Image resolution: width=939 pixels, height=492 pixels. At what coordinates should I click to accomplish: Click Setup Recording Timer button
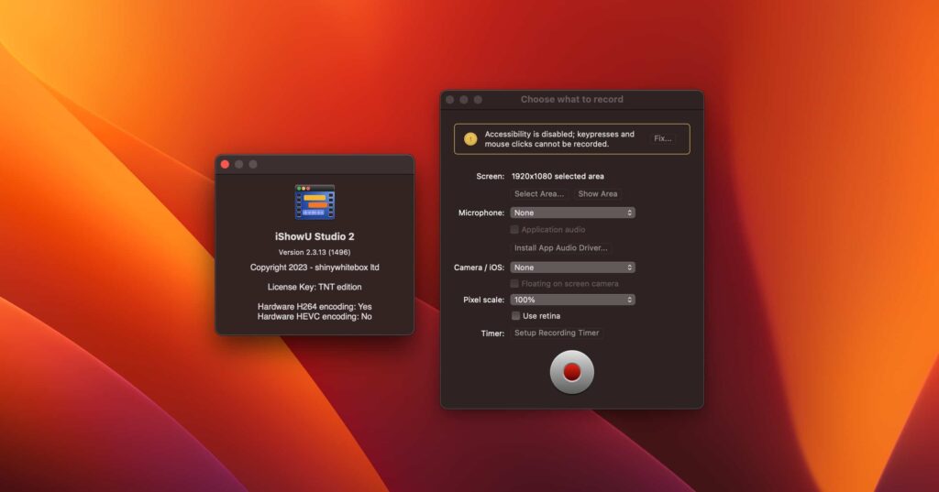(x=557, y=333)
